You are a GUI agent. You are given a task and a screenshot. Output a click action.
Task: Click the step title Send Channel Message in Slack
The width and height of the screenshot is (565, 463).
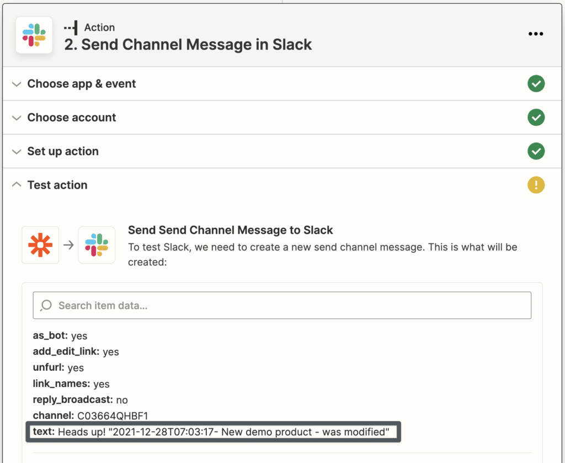(x=188, y=45)
